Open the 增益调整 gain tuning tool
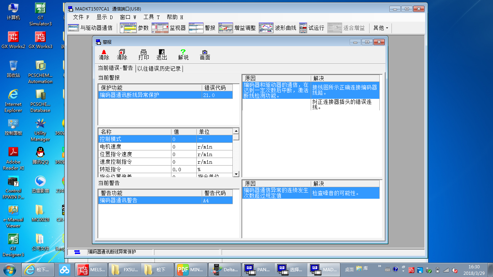The image size is (493, 277). (226, 28)
